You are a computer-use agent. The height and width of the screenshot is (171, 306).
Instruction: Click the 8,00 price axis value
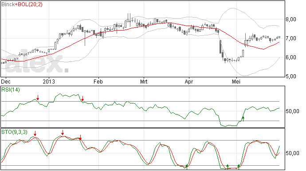click(x=291, y=19)
